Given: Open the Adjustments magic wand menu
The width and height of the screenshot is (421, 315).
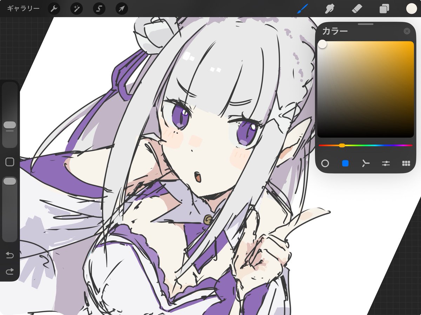Looking at the screenshot, I should click(76, 9).
